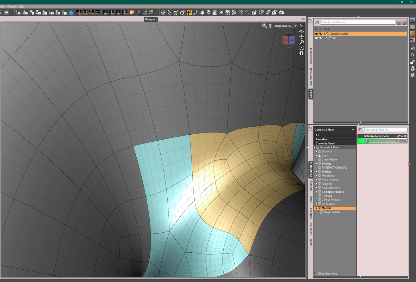Screen dimensions: 416x282
Task: Click the reset camera arrow icon
Action: [x=302, y=53]
